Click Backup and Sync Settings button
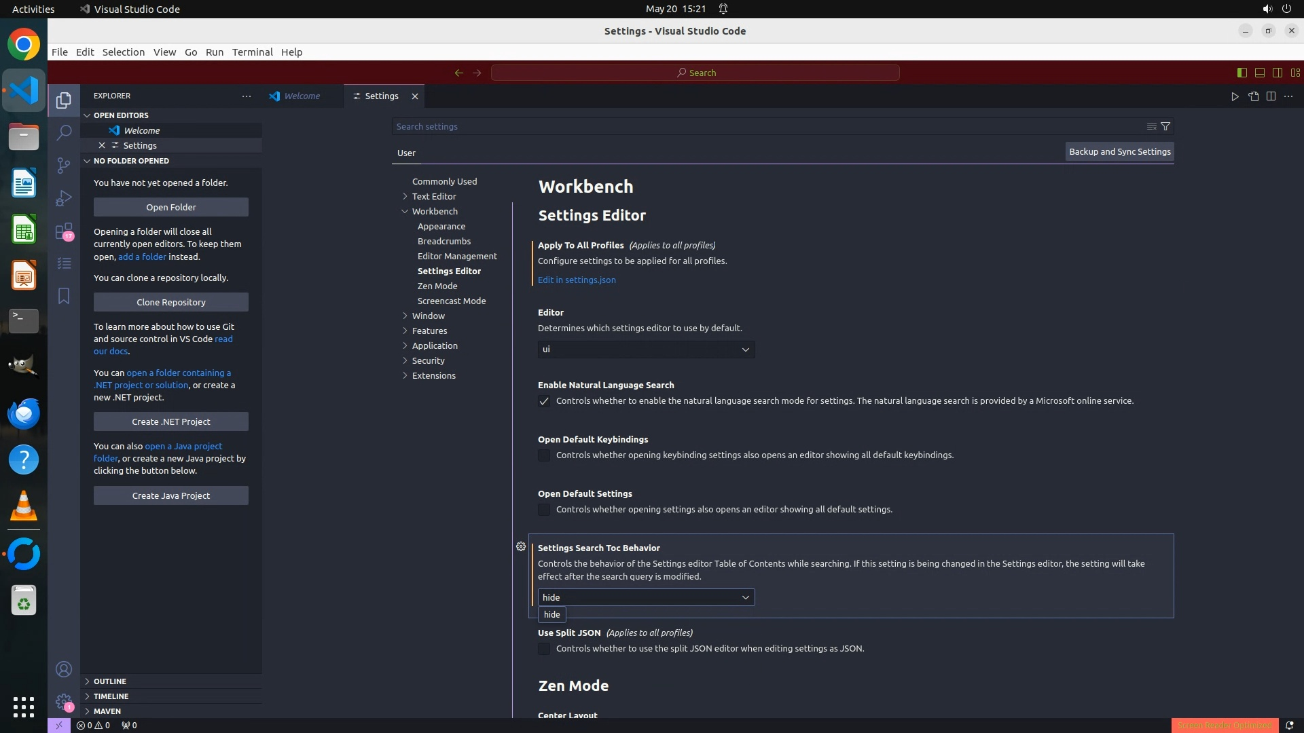 1119,151
